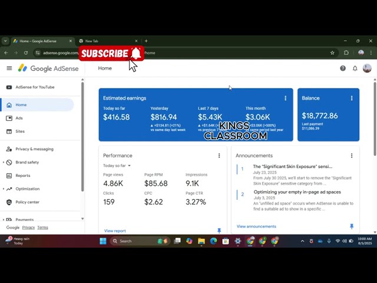This screenshot has width=377, height=283.
Task: Click the Brand safety blocked-circle icon
Action: (9, 163)
